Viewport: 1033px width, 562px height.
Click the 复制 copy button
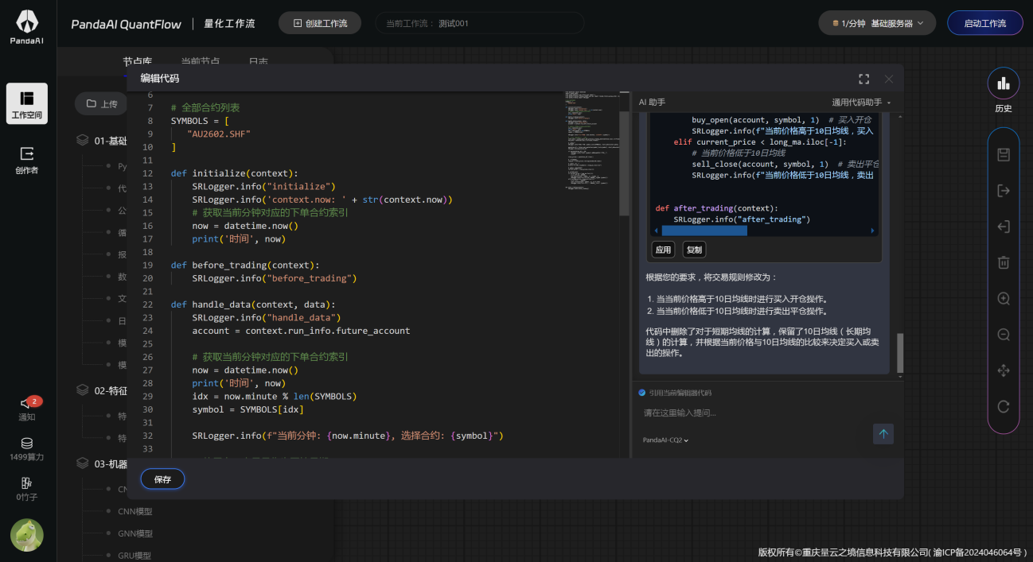point(694,250)
